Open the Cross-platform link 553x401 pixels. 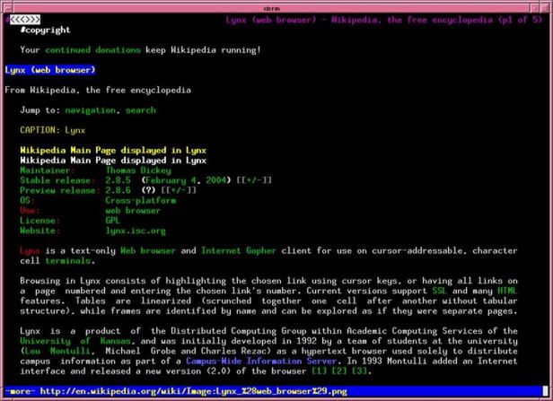tap(140, 201)
